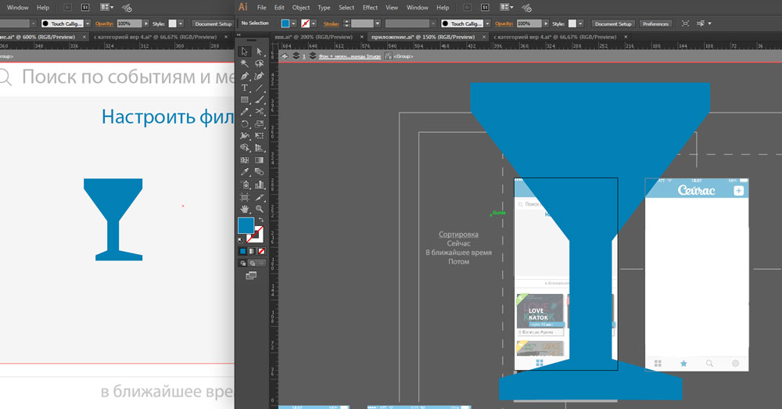Select the Hand tool
The width and height of the screenshot is (782, 409).
coord(244,209)
